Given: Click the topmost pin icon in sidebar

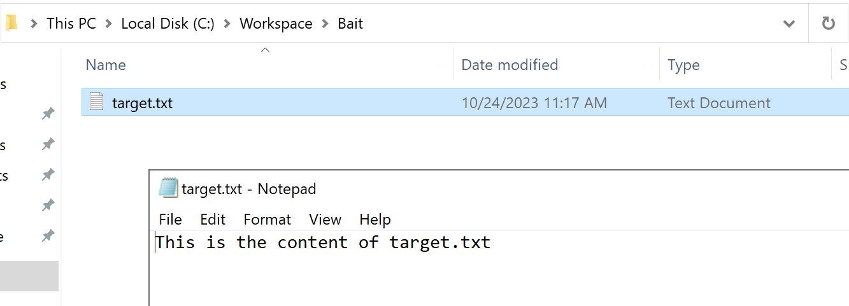Looking at the screenshot, I should click(x=48, y=114).
